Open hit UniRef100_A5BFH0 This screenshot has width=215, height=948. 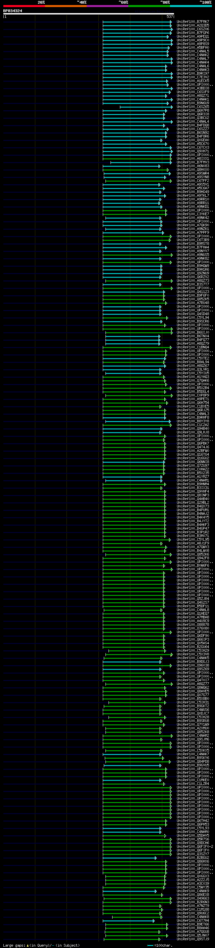click(193, 47)
